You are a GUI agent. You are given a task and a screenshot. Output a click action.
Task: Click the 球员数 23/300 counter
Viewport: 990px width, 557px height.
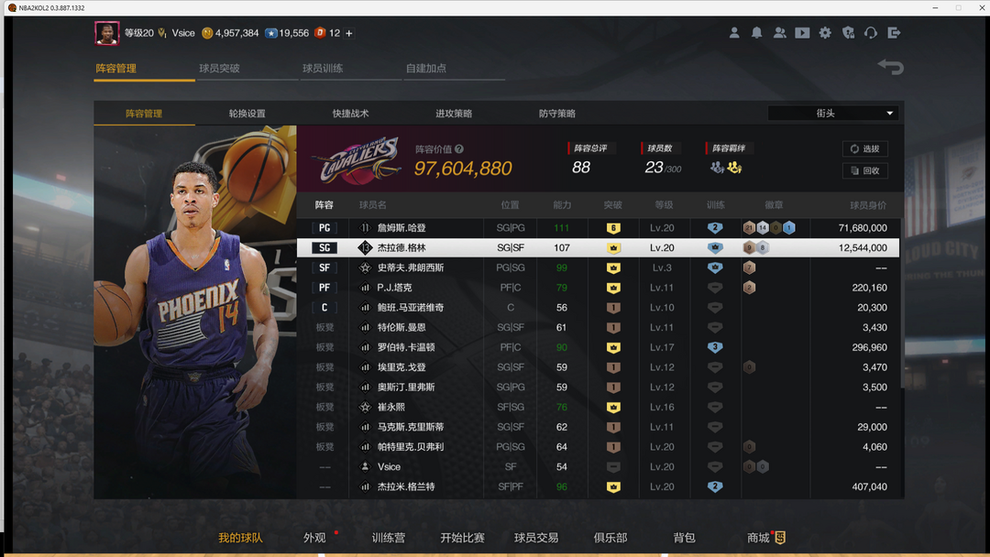click(663, 168)
